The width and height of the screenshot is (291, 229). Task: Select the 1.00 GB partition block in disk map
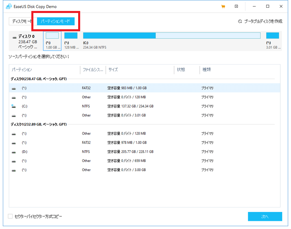point(52,41)
